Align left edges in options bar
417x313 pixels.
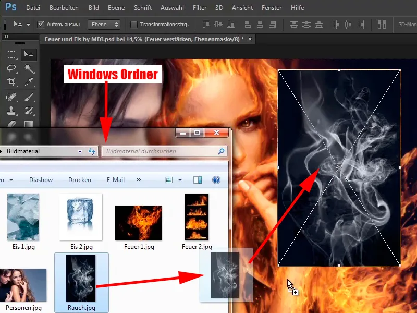tap(247, 25)
